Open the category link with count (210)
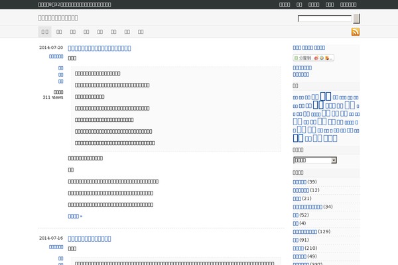398x265 pixels. [x=298, y=248]
